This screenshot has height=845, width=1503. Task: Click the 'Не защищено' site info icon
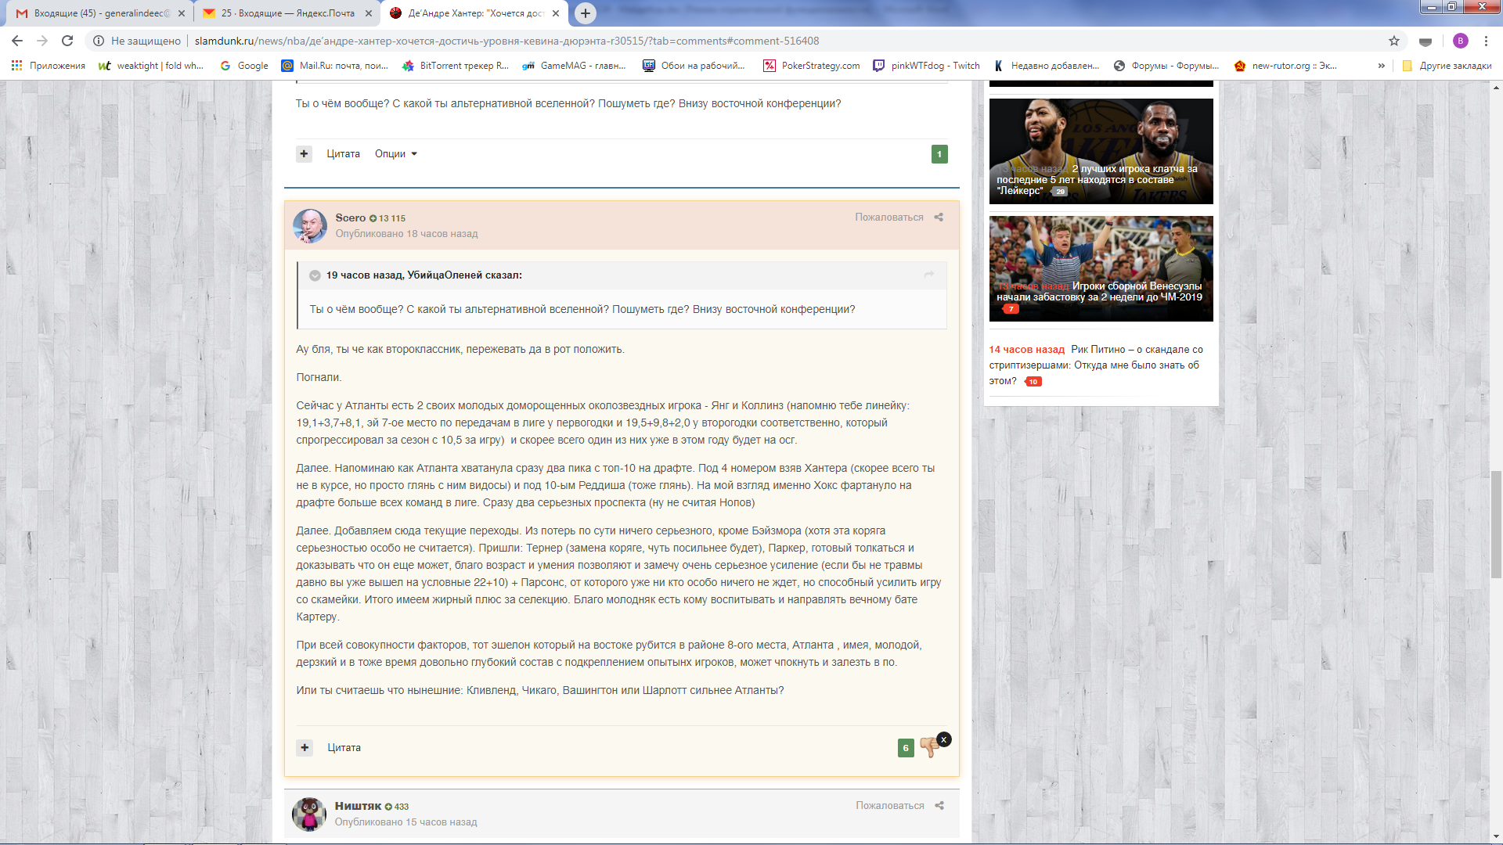tap(99, 41)
